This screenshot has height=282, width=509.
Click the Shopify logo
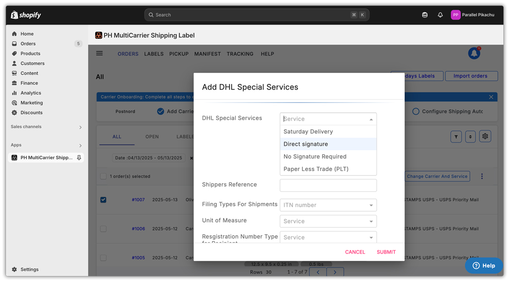tap(26, 15)
